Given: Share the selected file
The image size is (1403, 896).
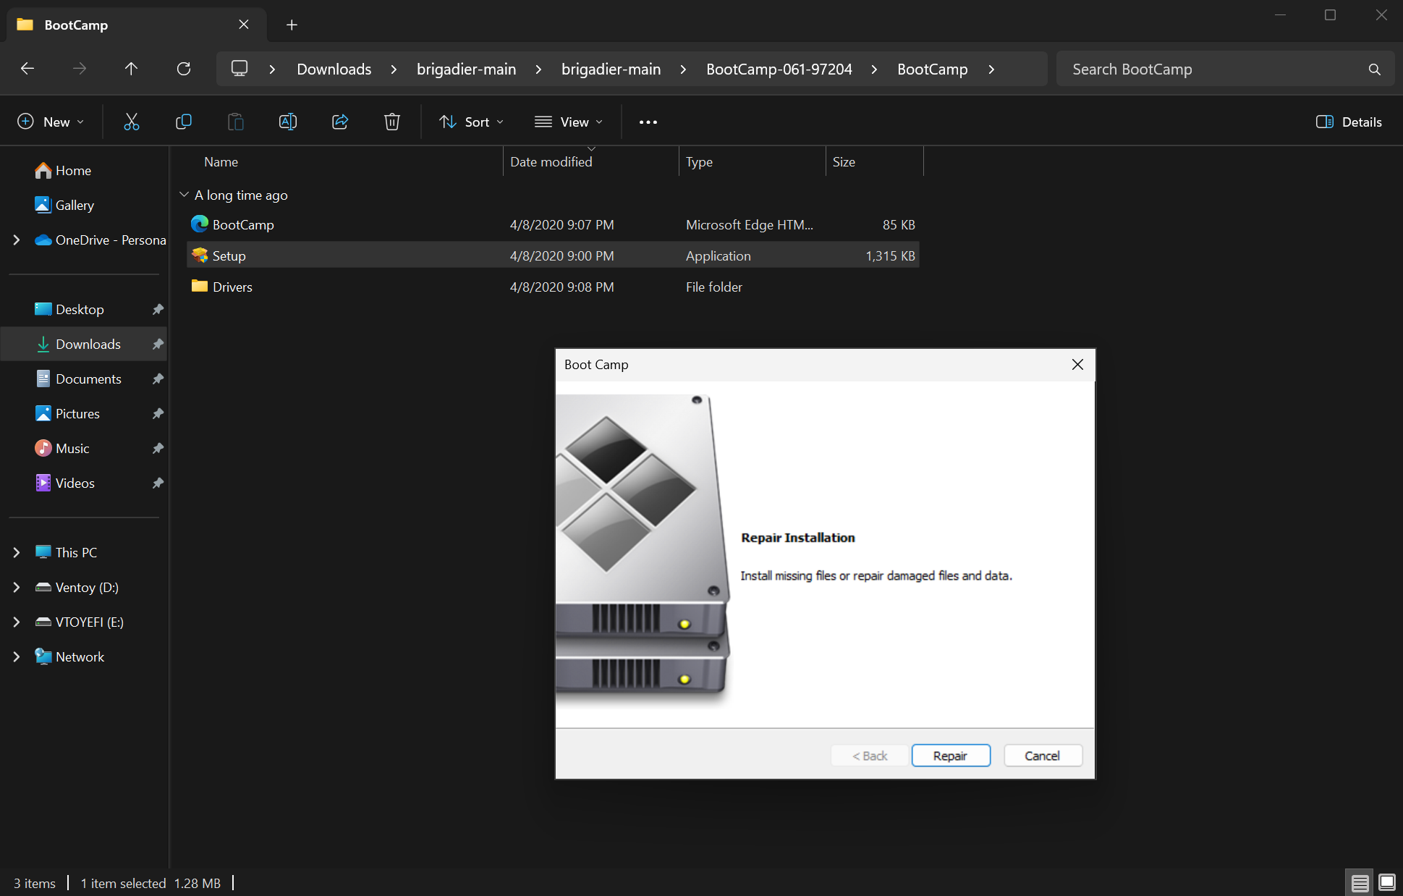Looking at the screenshot, I should click(x=340, y=122).
